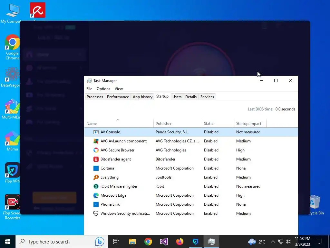Screen dimensions: 330x248
Task: Open the MEmu desktop shortcut
Action: tap(12, 141)
